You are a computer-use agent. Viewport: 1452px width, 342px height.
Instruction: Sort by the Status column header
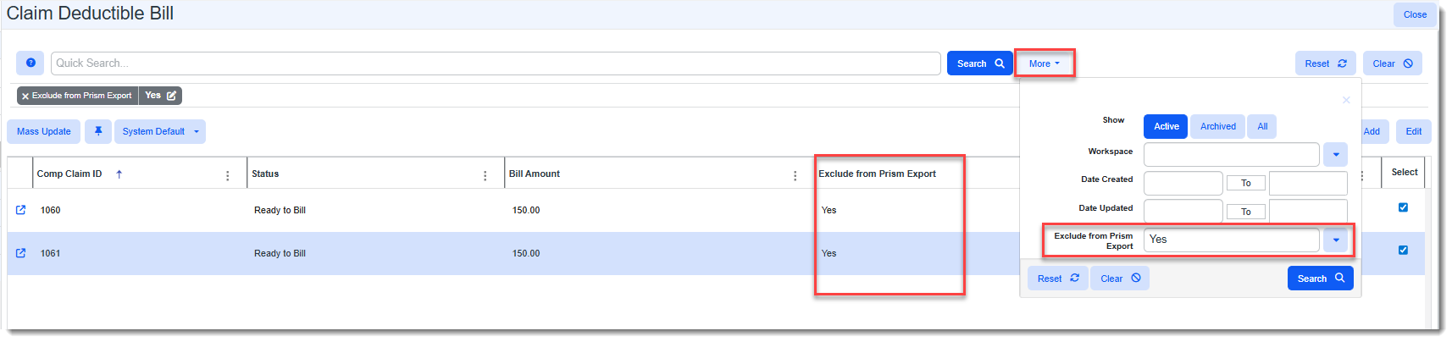click(265, 174)
